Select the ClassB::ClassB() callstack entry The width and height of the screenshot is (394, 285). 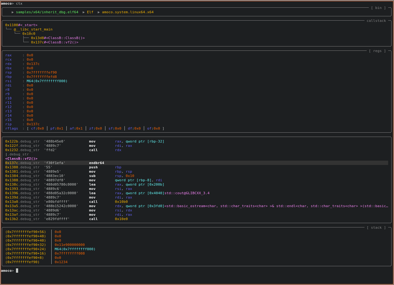coord(58,38)
